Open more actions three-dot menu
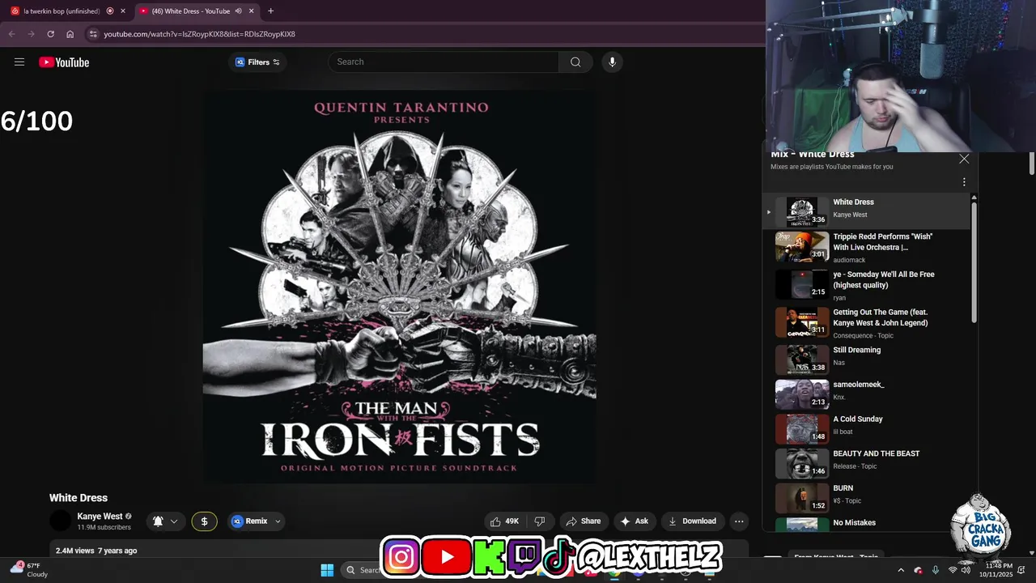This screenshot has width=1036, height=583. click(x=738, y=521)
